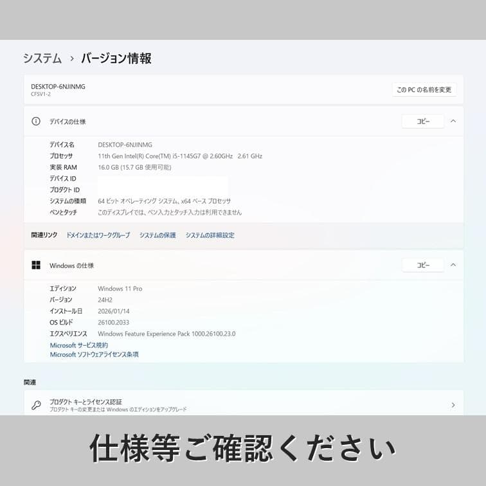The width and height of the screenshot is (486, 486).
Task: Click the Windows logo icon beside Windows の仕様
Action: (36, 265)
